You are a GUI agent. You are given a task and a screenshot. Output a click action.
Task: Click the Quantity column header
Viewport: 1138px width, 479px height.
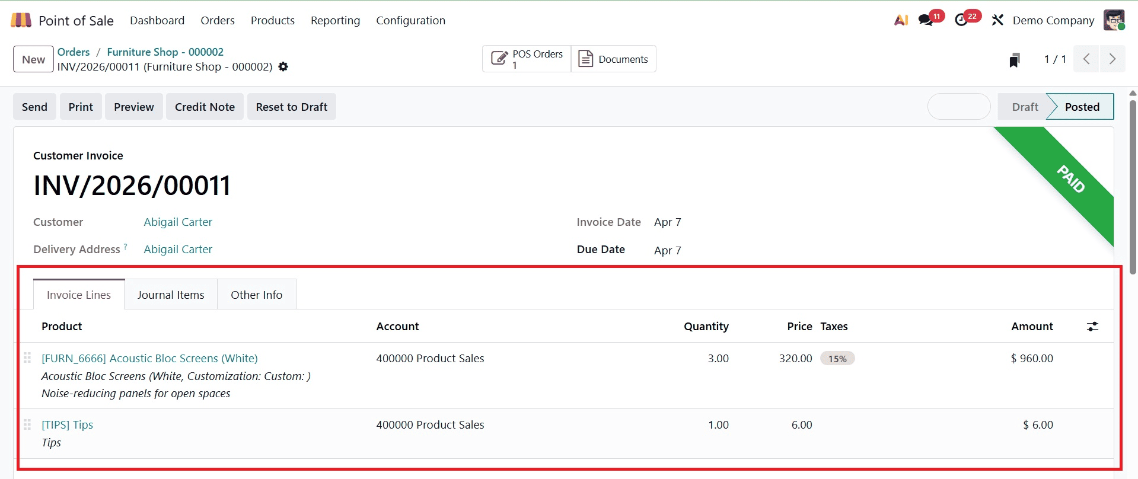pyautogui.click(x=706, y=326)
